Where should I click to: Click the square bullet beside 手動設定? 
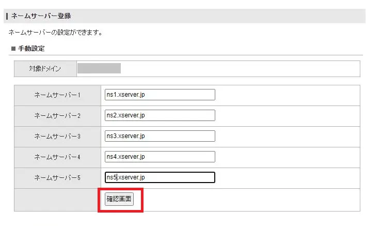pyautogui.click(x=13, y=49)
